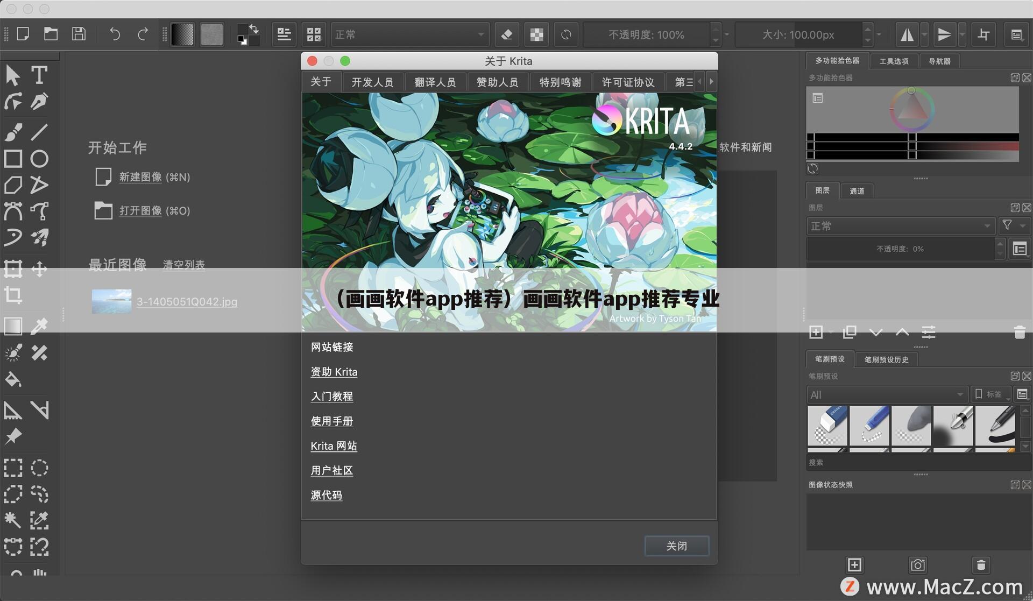This screenshot has height=601, width=1033.
Task: Open the brush presets grid icon
Action: point(314,34)
